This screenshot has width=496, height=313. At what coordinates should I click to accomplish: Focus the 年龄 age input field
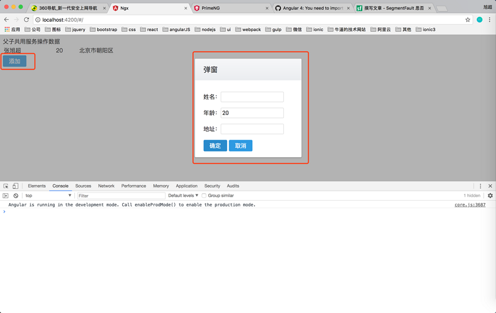[252, 113]
